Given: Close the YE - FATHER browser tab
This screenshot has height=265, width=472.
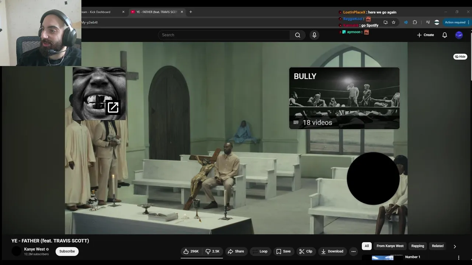Looking at the screenshot, I should click(182, 12).
